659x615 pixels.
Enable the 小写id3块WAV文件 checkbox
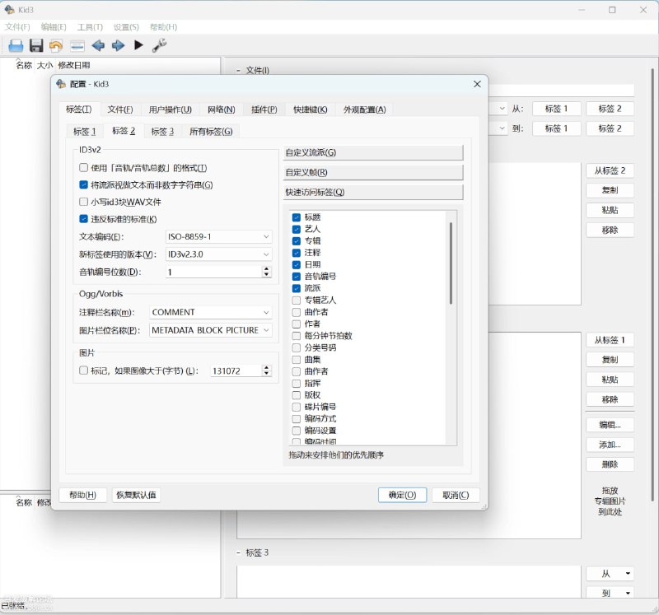pos(84,202)
